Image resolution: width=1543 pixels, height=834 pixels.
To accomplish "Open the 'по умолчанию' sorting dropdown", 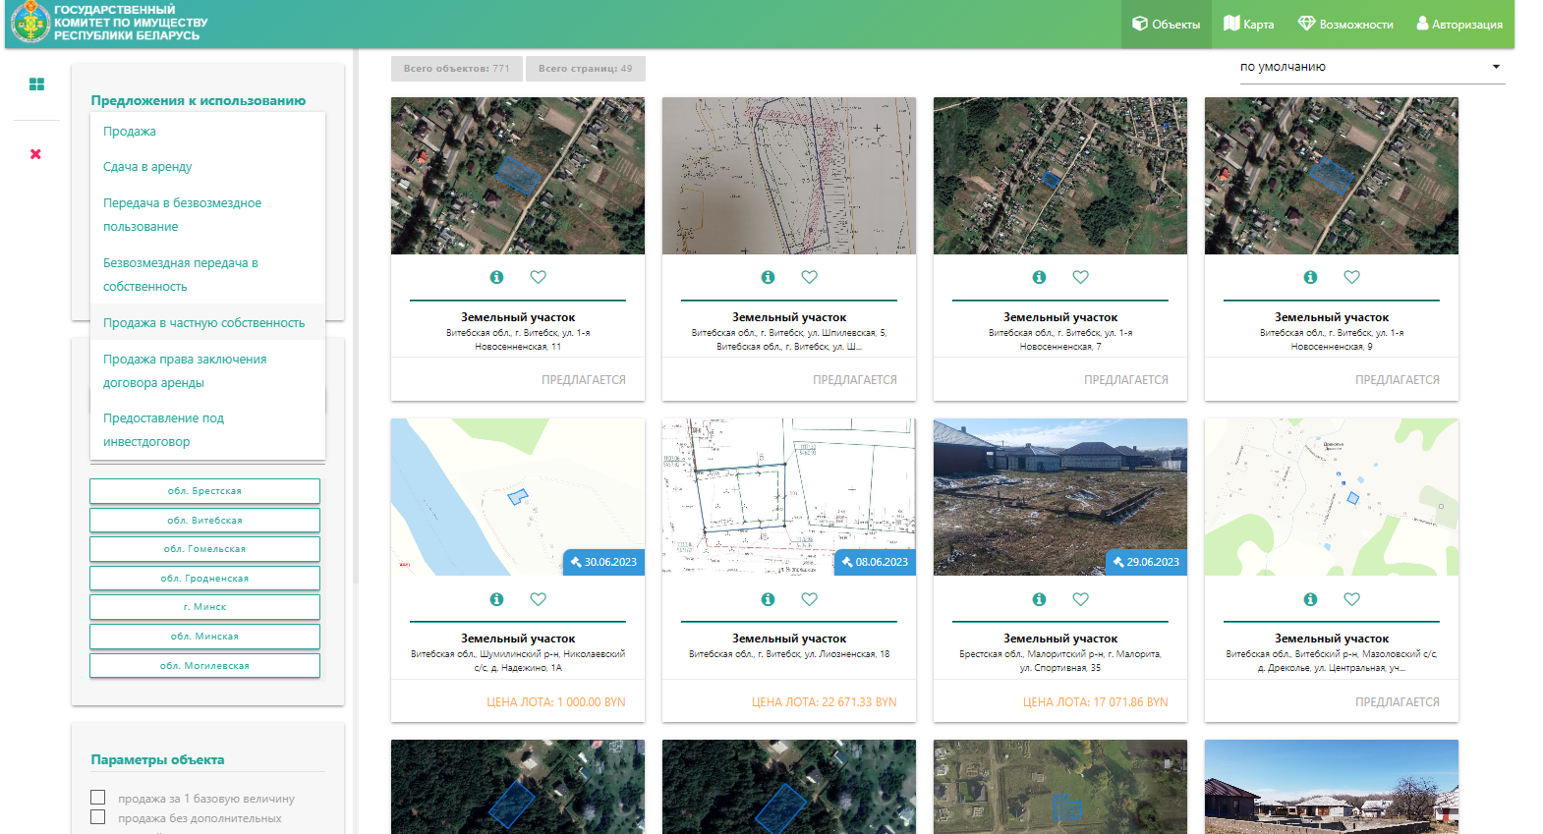I will (x=1371, y=67).
